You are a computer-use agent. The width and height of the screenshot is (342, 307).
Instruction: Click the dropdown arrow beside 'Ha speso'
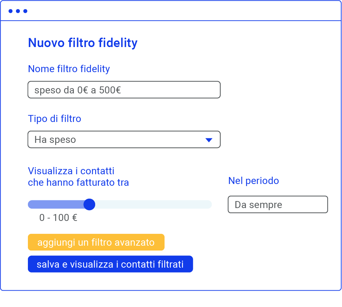[x=209, y=139]
